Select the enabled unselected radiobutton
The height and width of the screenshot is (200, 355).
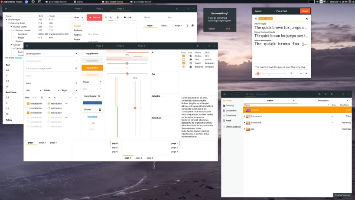[x=49, y=108]
